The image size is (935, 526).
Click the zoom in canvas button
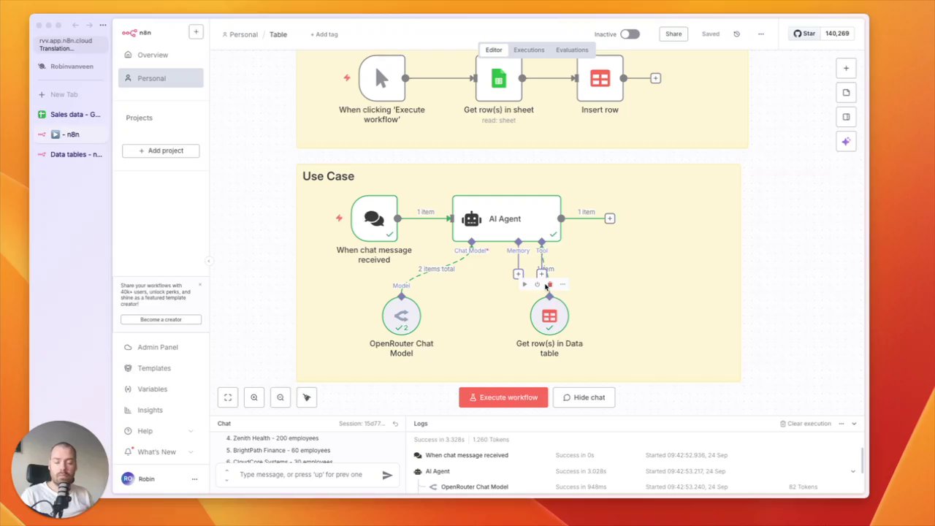(x=254, y=397)
